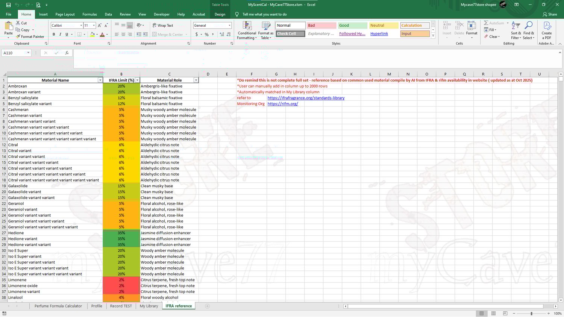Open Sort & Filter options
Screen dimensions: 564x317
pyautogui.click(x=516, y=30)
